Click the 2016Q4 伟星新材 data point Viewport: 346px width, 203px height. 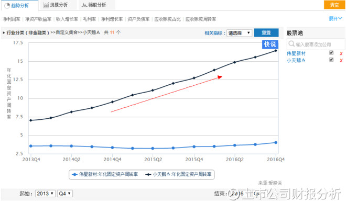point(276,142)
